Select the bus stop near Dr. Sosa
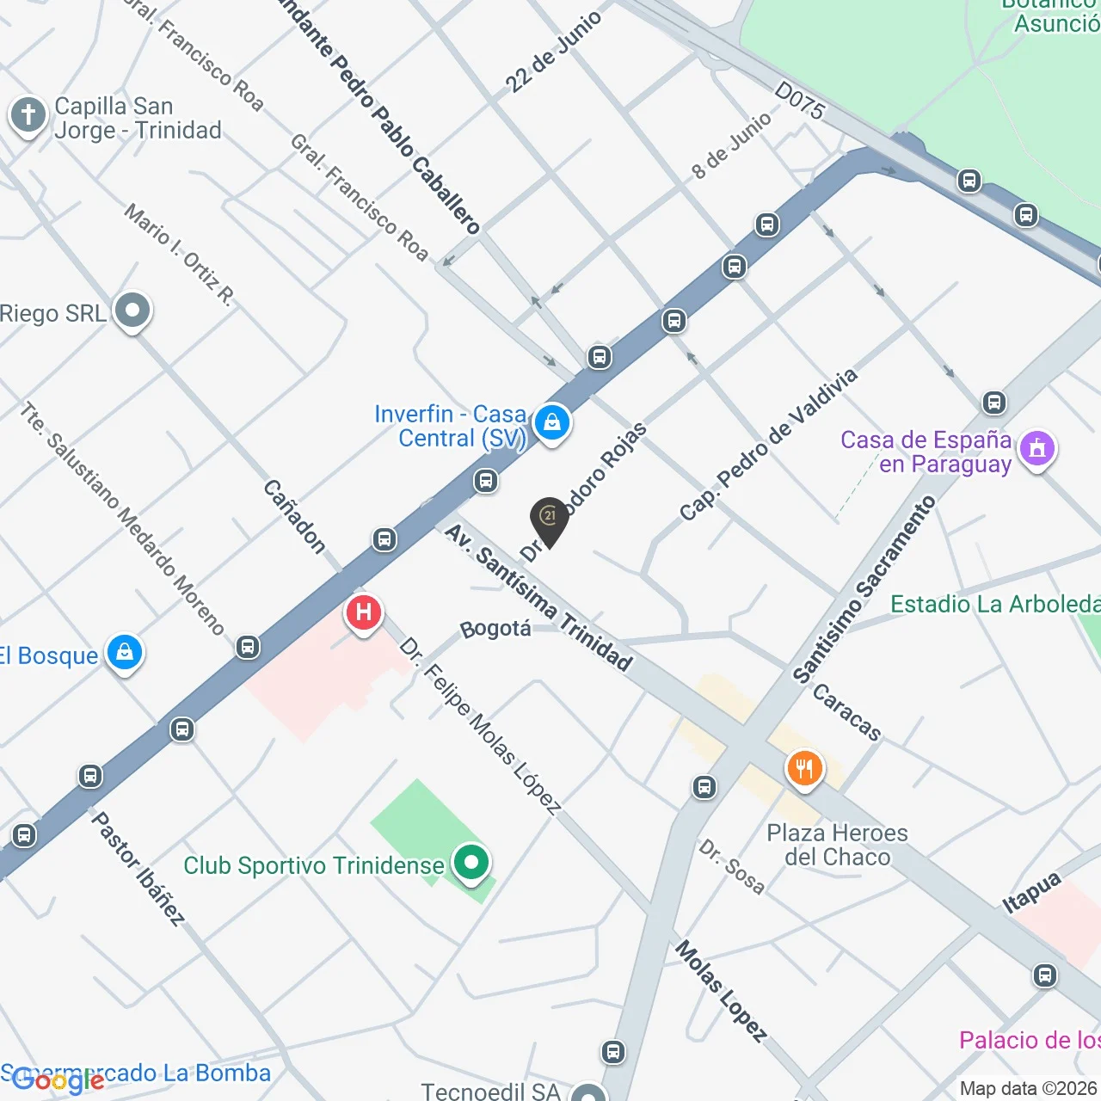 pyautogui.click(x=704, y=786)
